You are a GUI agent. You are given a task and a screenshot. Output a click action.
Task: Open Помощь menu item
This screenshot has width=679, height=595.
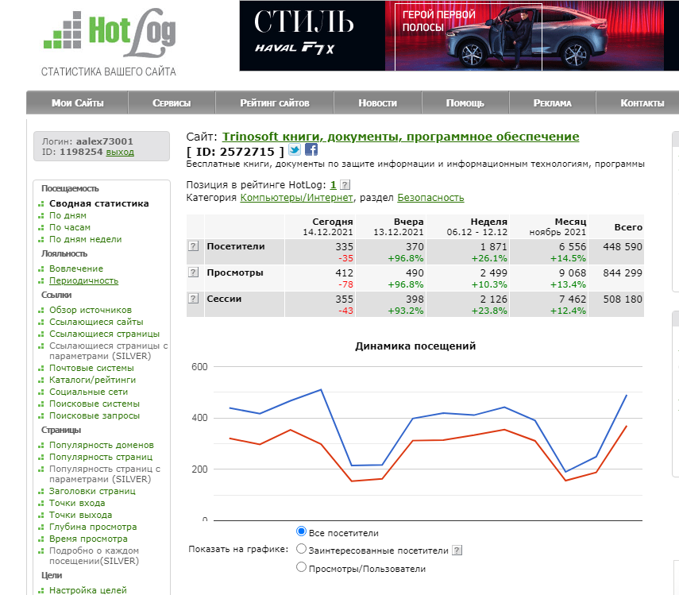(465, 102)
